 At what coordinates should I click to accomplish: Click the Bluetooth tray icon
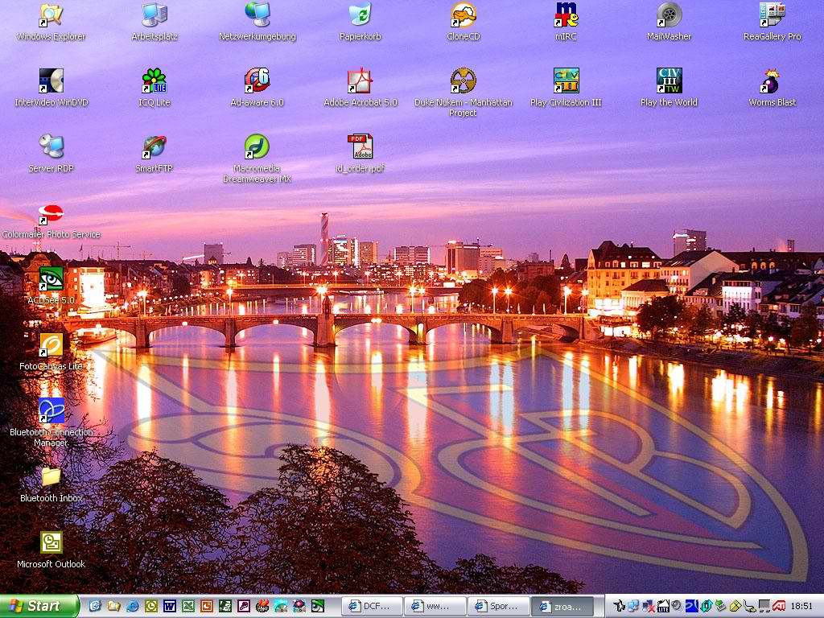point(691,606)
